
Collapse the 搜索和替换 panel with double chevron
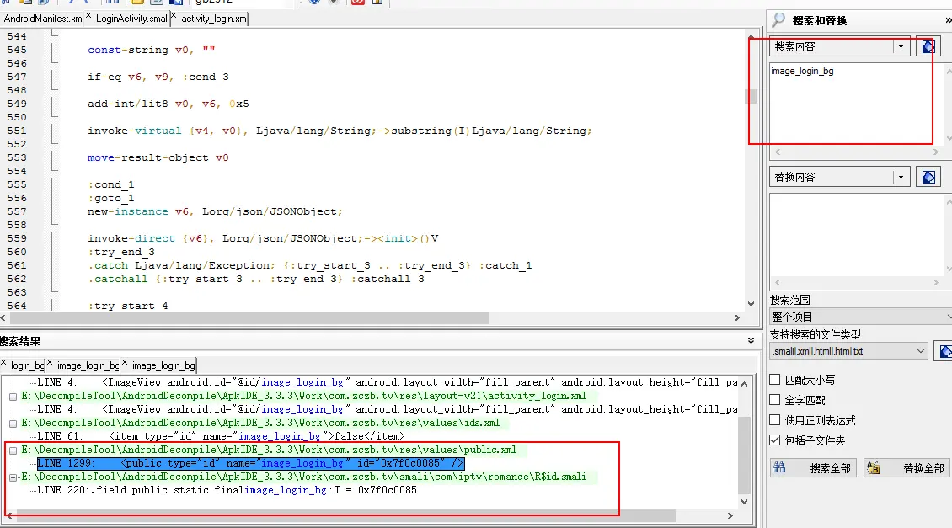pos(948,21)
